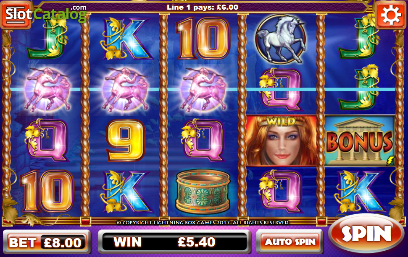Click the orange 10 on the third reel
Image resolution: width=408 pixels, height=257 pixels.
[203, 39]
